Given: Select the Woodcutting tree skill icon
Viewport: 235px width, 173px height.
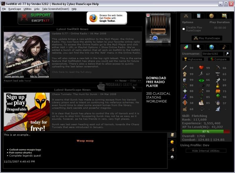Looking at the screenshot, I should coord(218,97).
